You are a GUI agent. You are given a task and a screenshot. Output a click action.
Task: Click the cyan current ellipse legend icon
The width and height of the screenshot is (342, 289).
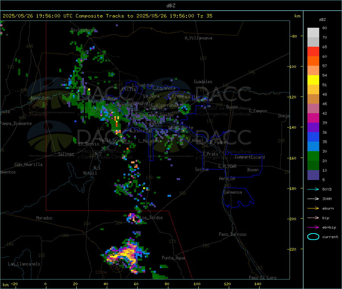tap(313, 237)
